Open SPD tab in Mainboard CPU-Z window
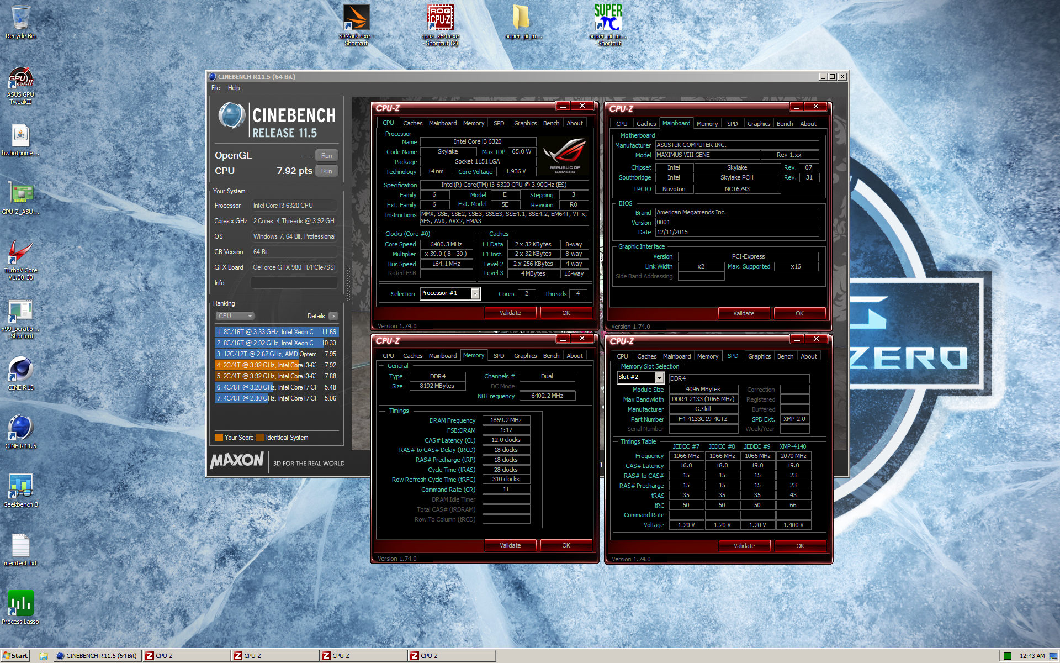The width and height of the screenshot is (1060, 663). click(732, 124)
